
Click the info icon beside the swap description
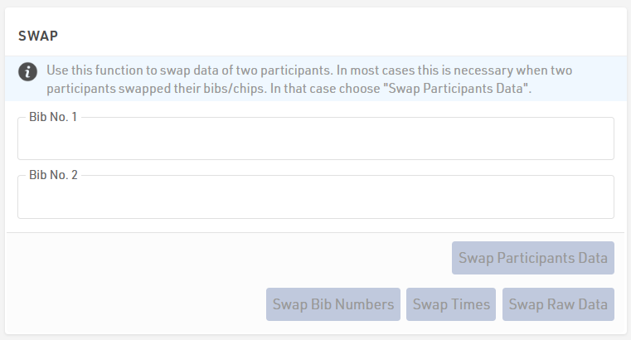point(27,72)
